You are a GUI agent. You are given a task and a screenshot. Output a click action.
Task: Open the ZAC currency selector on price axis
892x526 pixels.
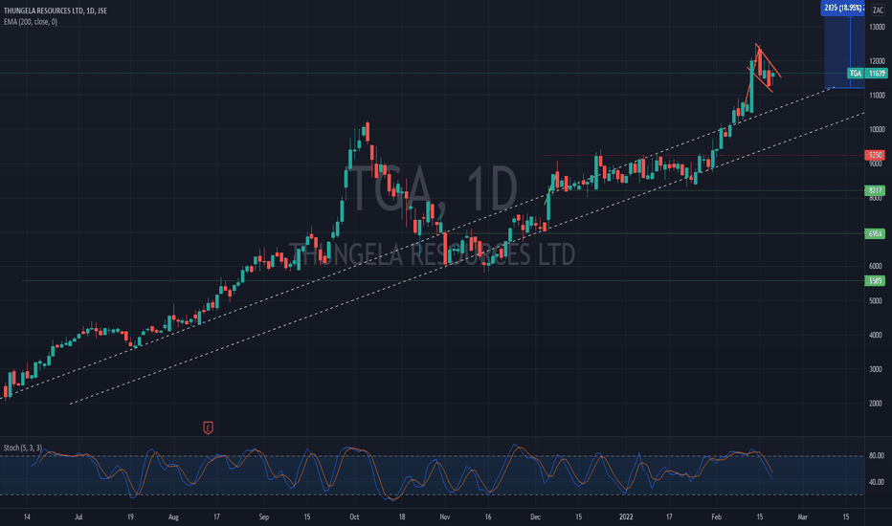(878, 11)
